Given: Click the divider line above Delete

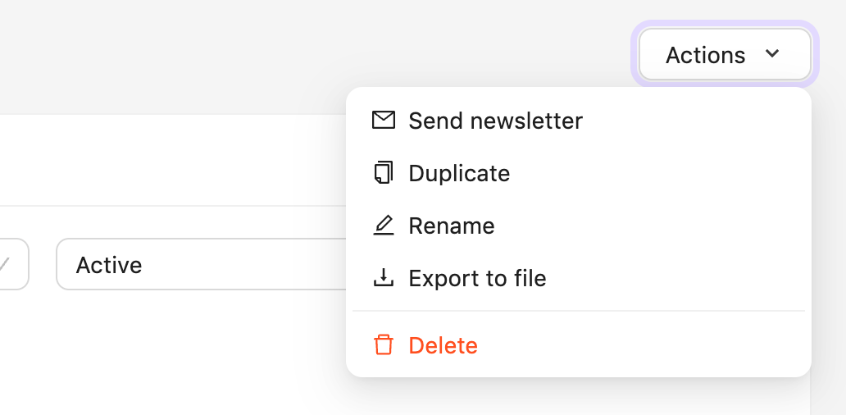Looking at the screenshot, I should point(579,312).
